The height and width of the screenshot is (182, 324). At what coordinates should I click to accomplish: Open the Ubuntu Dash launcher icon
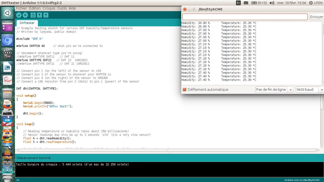(x=7, y=13)
